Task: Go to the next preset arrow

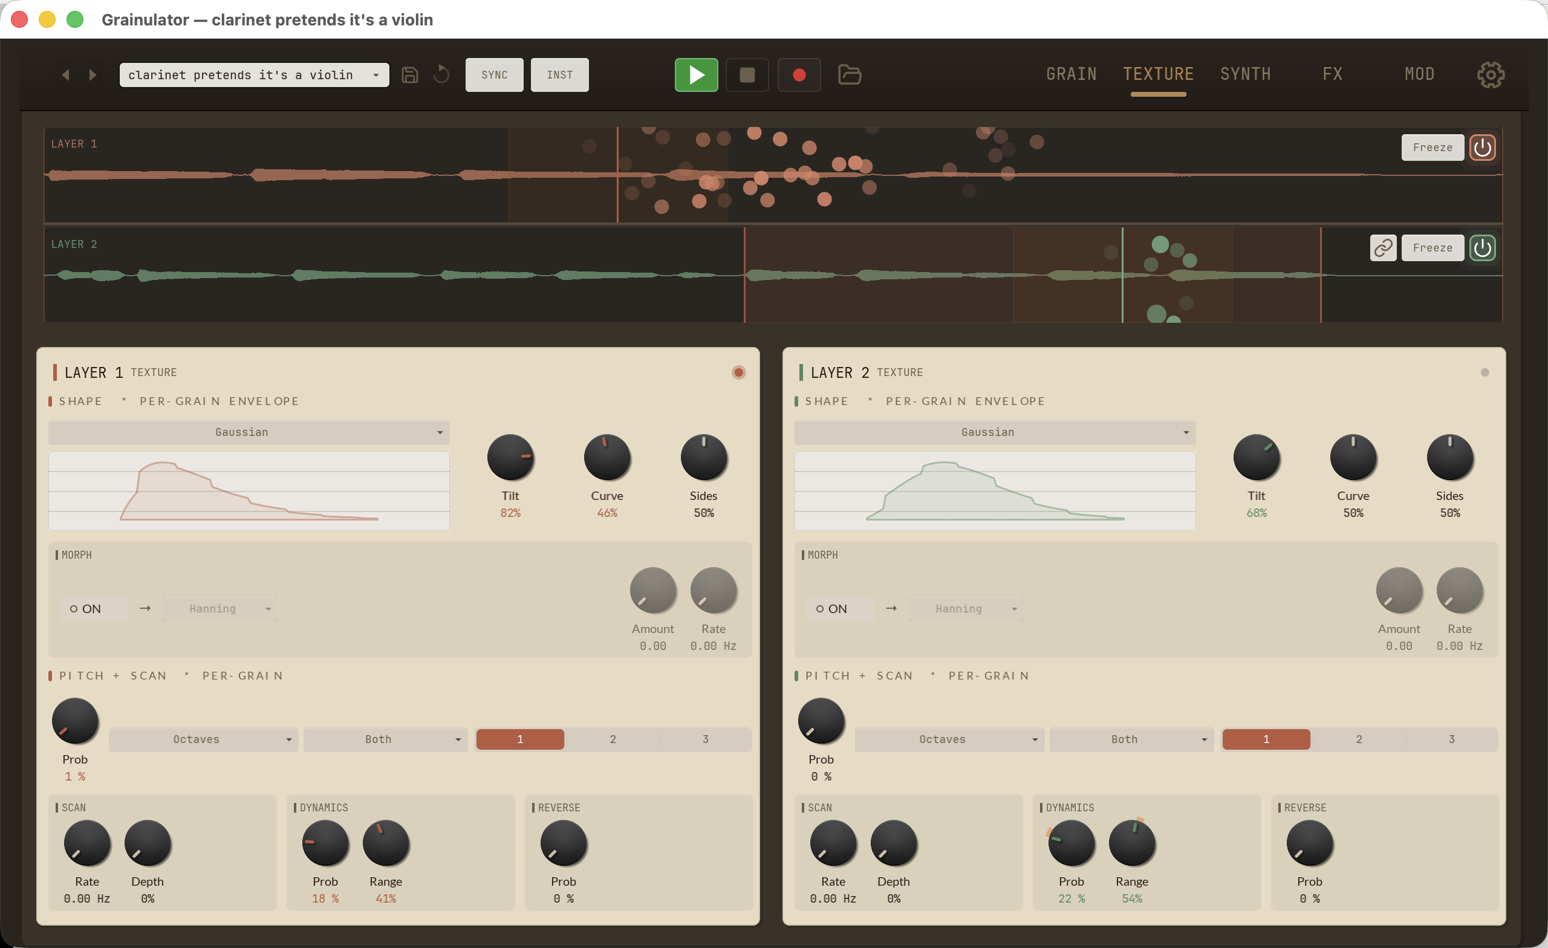Action: (x=93, y=75)
